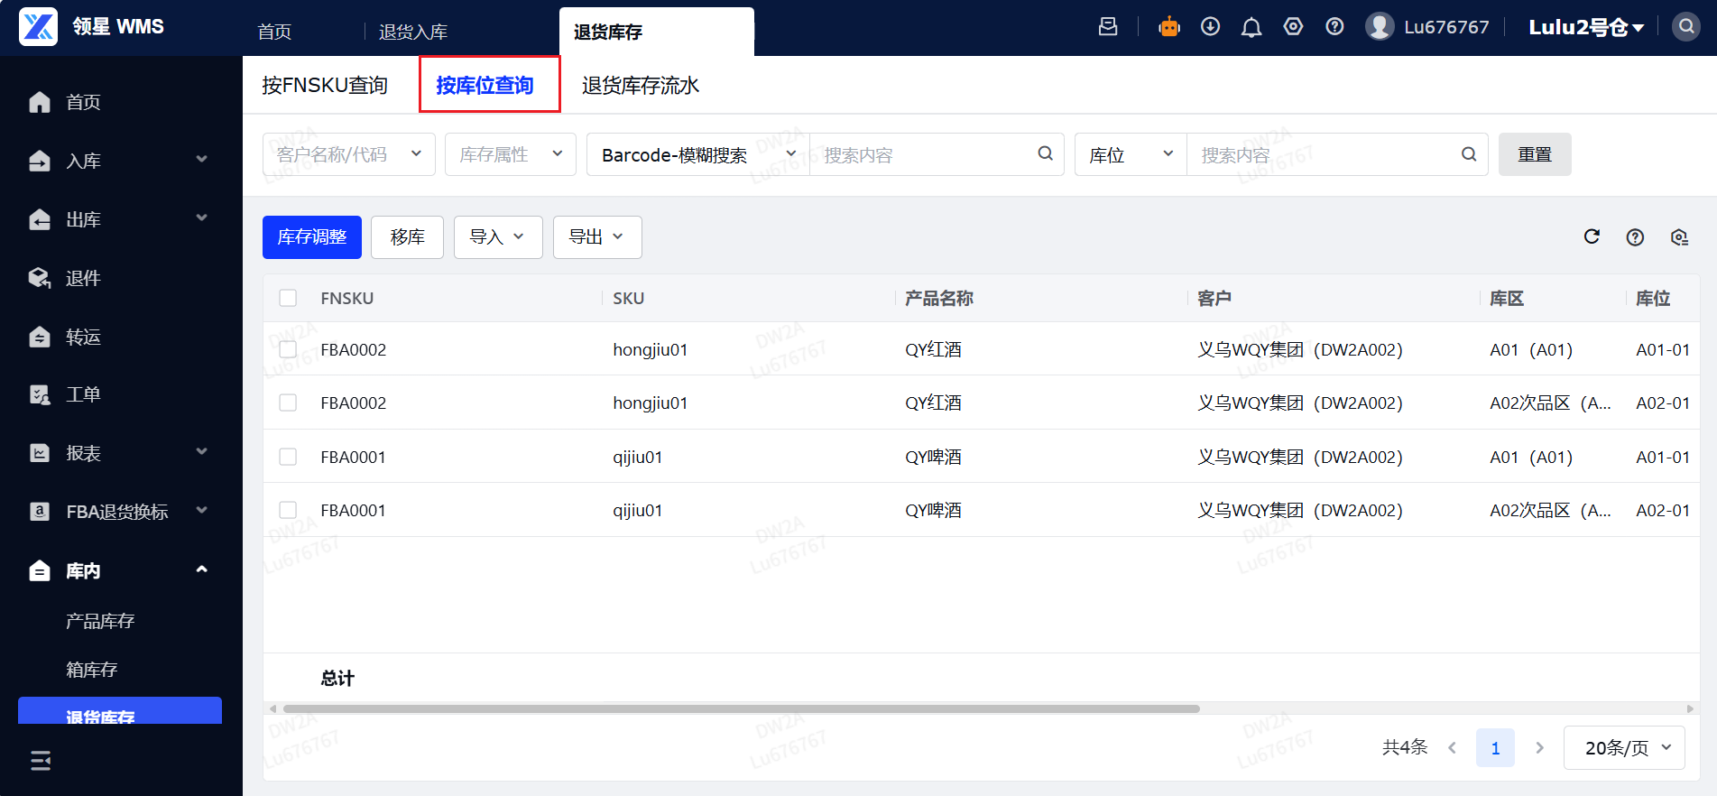
Task: Toggle the select-all checkbox in table header
Action: (288, 298)
